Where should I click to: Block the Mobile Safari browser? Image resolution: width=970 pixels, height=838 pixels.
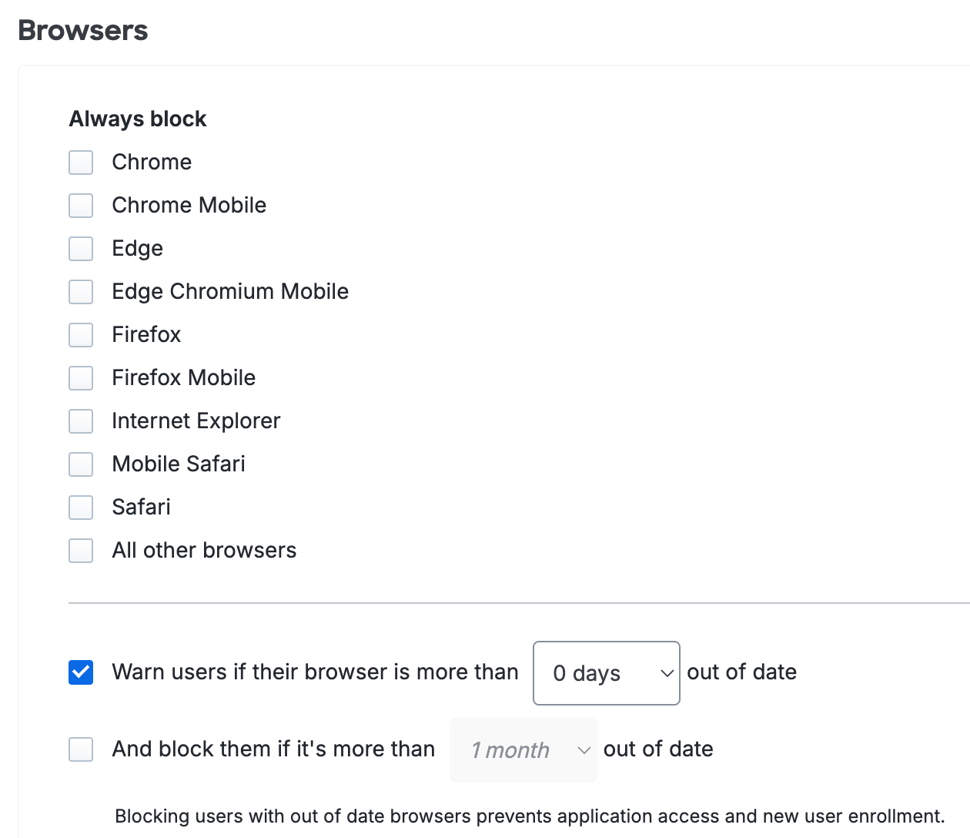[81, 464]
